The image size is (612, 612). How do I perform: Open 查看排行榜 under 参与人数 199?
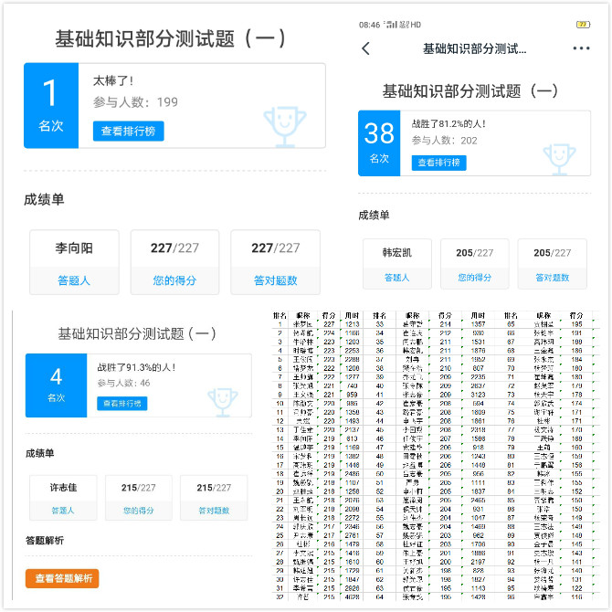point(128,131)
